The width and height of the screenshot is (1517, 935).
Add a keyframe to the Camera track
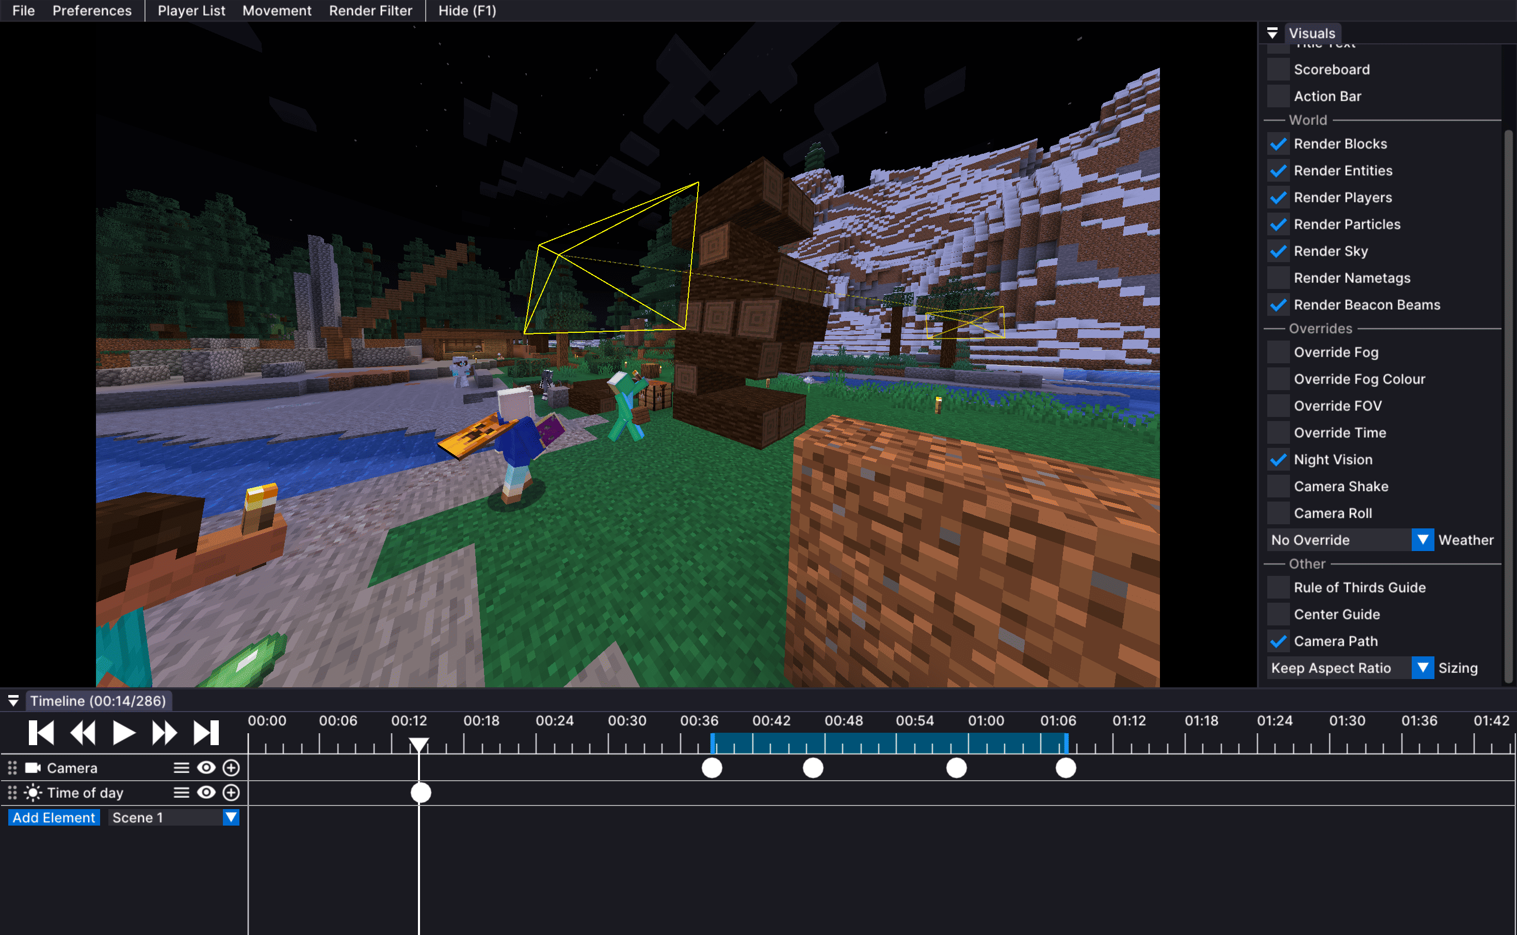[x=231, y=768]
